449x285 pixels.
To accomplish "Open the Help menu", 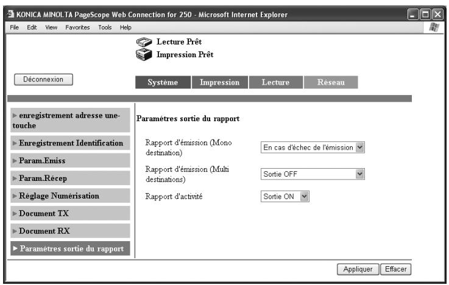I will click(126, 27).
